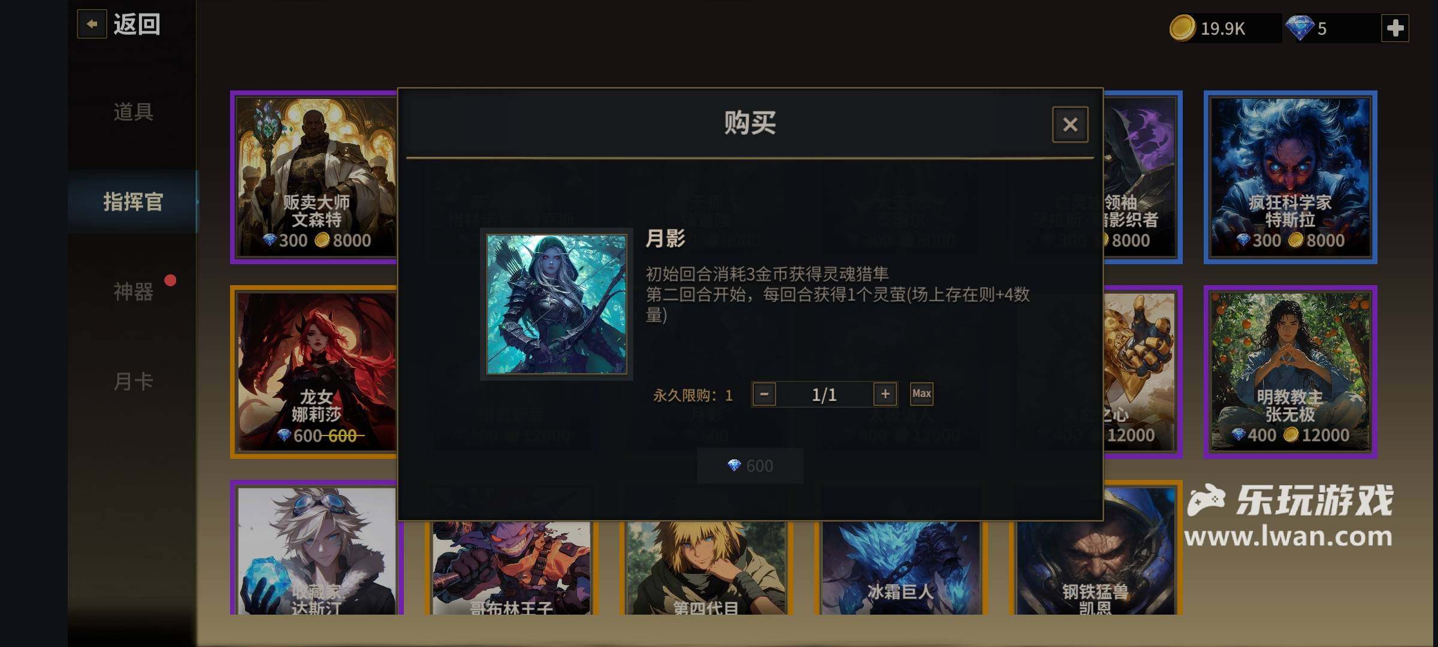The height and width of the screenshot is (647, 1438).
Task: Close the purchase dialog
Action: point(1070,125)
